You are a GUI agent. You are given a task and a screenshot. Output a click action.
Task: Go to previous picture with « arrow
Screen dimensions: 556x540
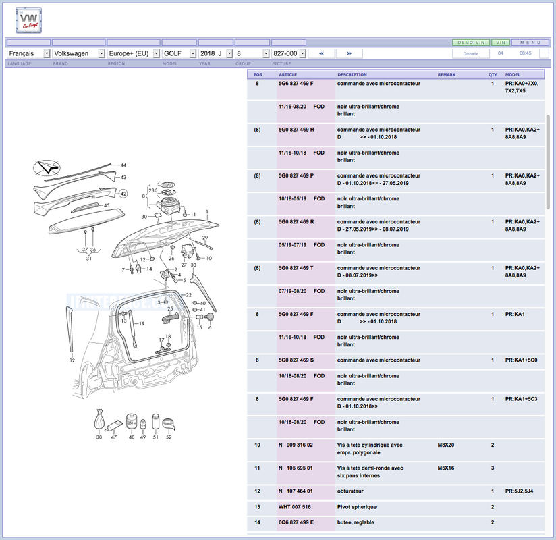tap(321, 53)
